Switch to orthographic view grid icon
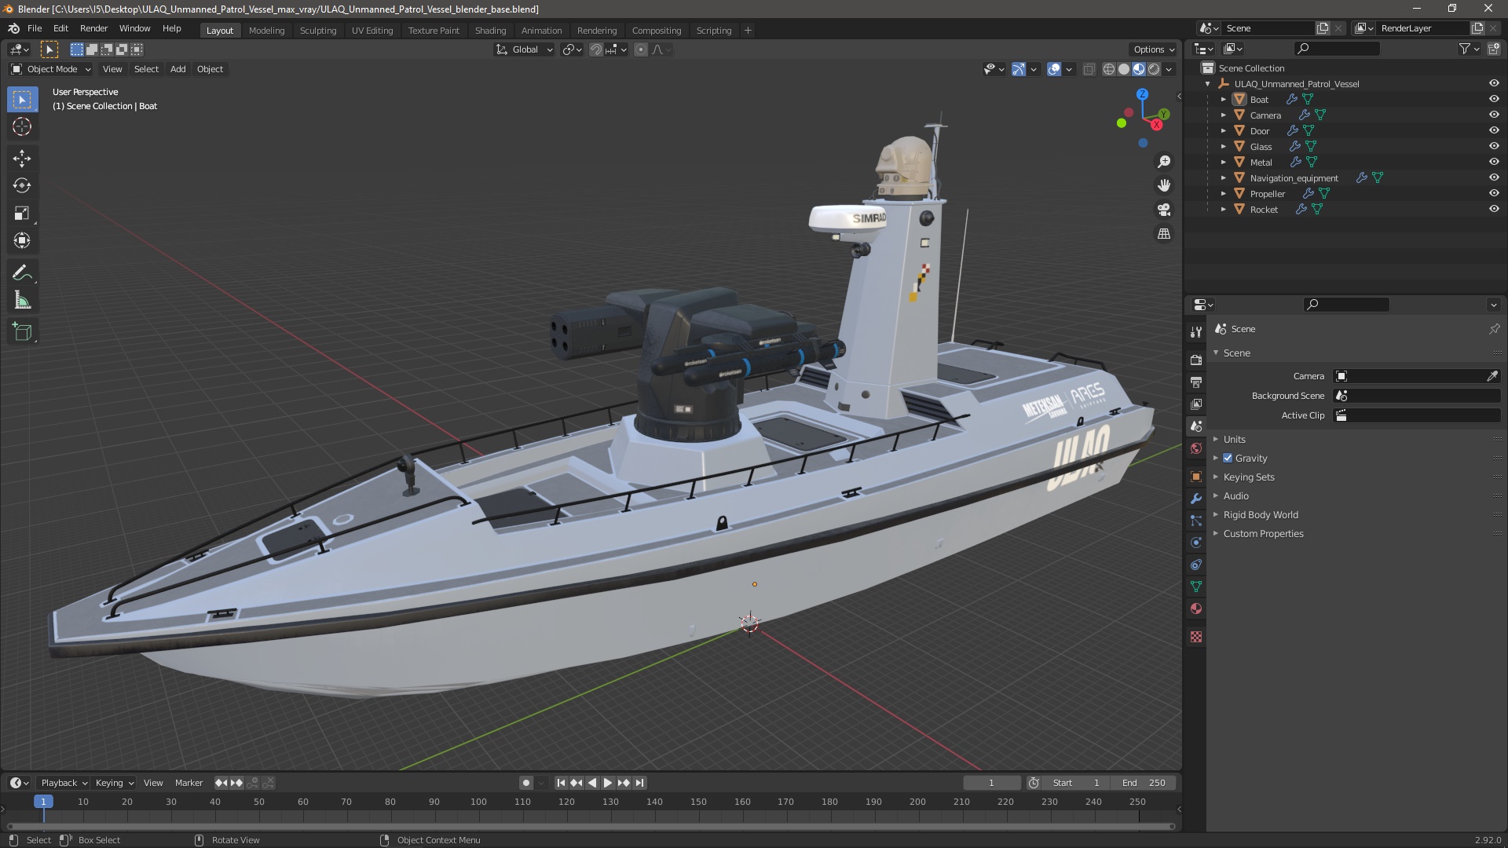 [x=1164, y=234]
